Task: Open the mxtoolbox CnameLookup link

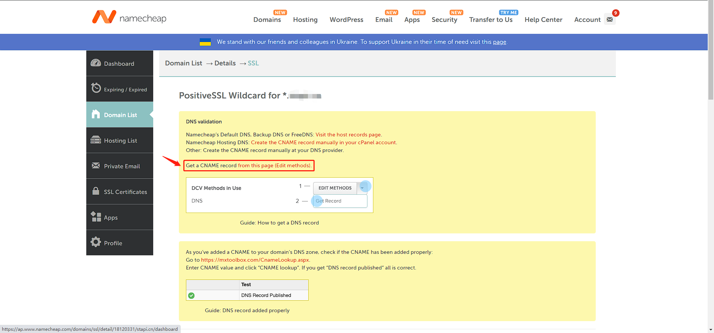Action: pyautogui.click(x=255, y=260)
